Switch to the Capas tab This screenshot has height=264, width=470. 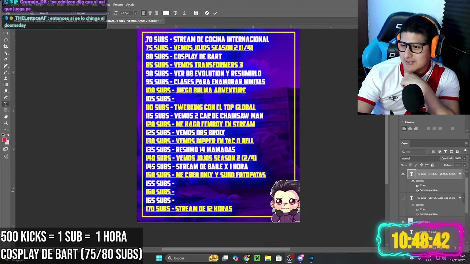pos(405,143)
